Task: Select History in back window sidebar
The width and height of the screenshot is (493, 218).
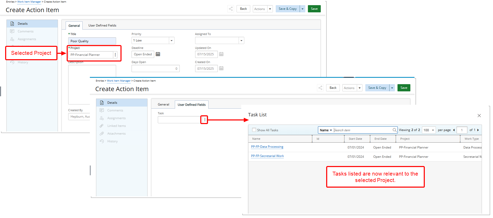Action: 32,62
